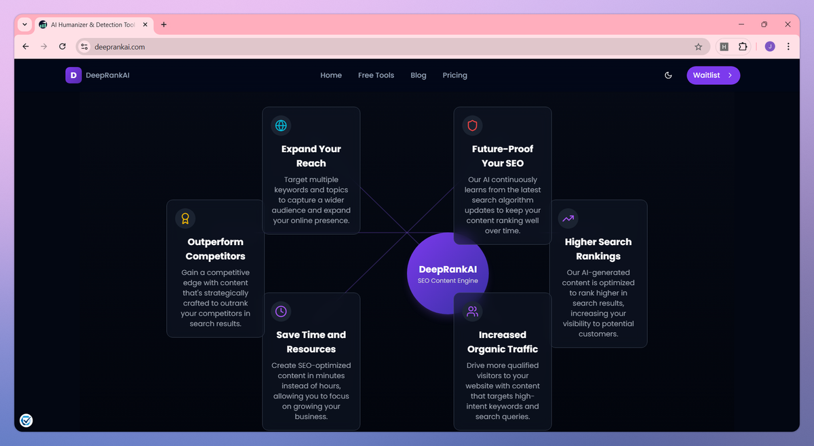Open Pricing in the navigation
Viewport: 814px width, 446px height.
[x=454, y=75]
